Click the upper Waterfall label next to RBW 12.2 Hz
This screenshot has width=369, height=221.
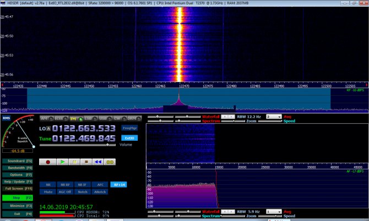210,117
